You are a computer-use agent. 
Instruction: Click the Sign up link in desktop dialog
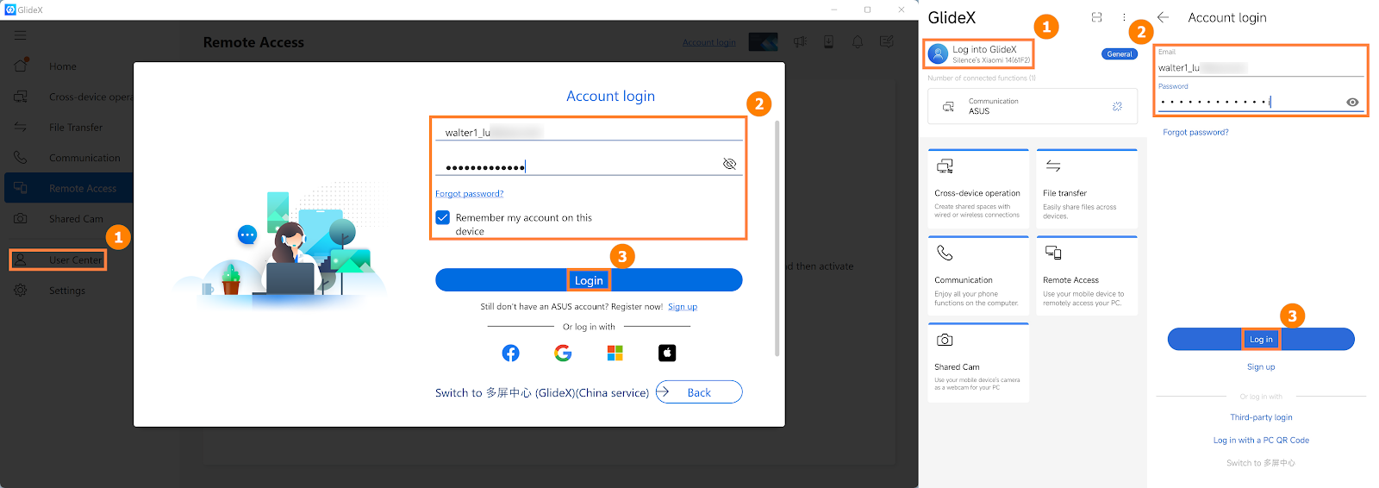pyautogui.click(x=683, y=306)
